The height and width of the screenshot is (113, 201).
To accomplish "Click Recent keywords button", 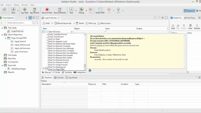I will [x=63, y=23].
